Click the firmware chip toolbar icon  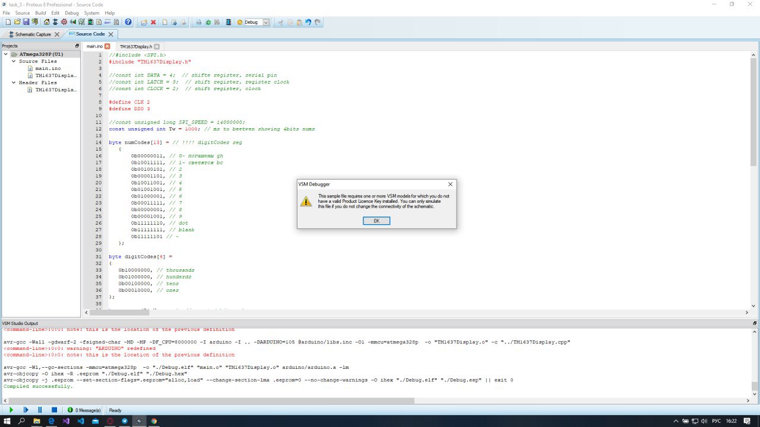228,22
